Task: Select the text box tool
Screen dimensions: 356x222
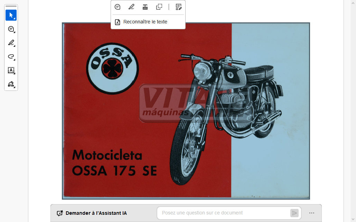Action: 11,71
